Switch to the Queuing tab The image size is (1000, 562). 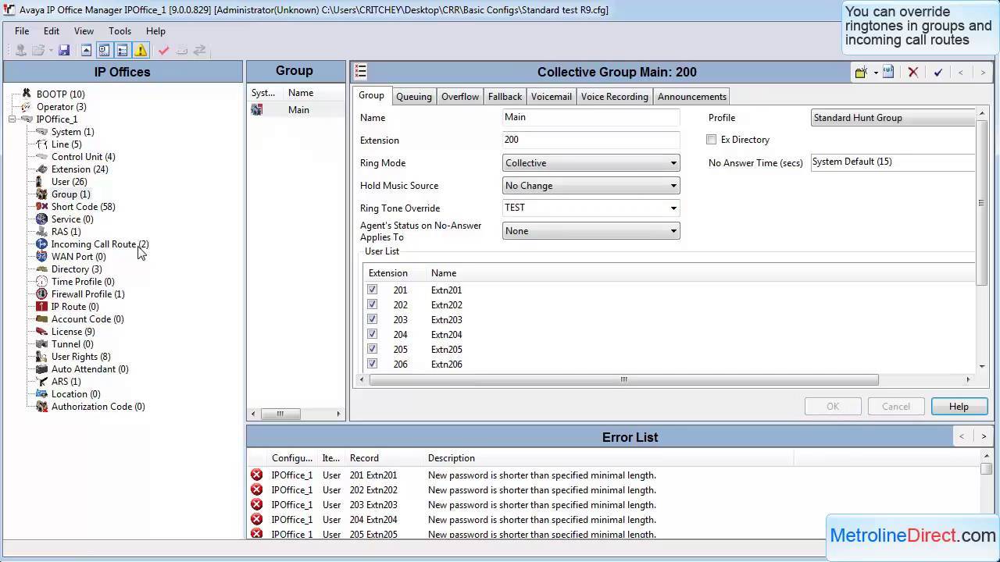click(x=414, y=97)
